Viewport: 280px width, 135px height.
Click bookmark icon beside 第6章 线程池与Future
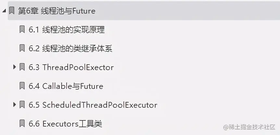[x=12, y=11]
